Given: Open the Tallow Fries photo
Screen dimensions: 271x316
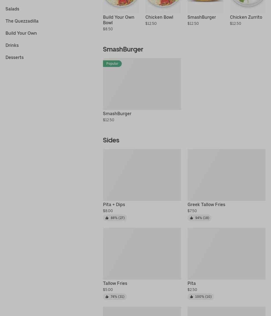Looking at the screenshot, I should click(142, 253).
